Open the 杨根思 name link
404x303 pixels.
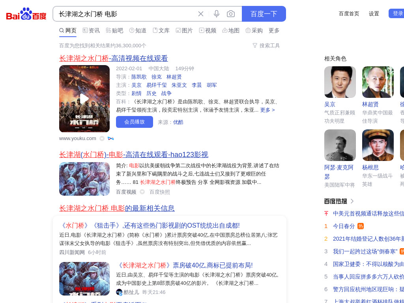(x=370, y=167)
